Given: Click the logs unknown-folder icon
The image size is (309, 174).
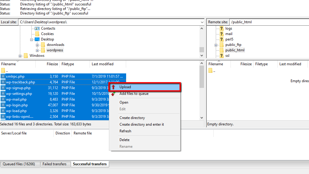Looking at the screenshot, I should click(x=221, y=28).
